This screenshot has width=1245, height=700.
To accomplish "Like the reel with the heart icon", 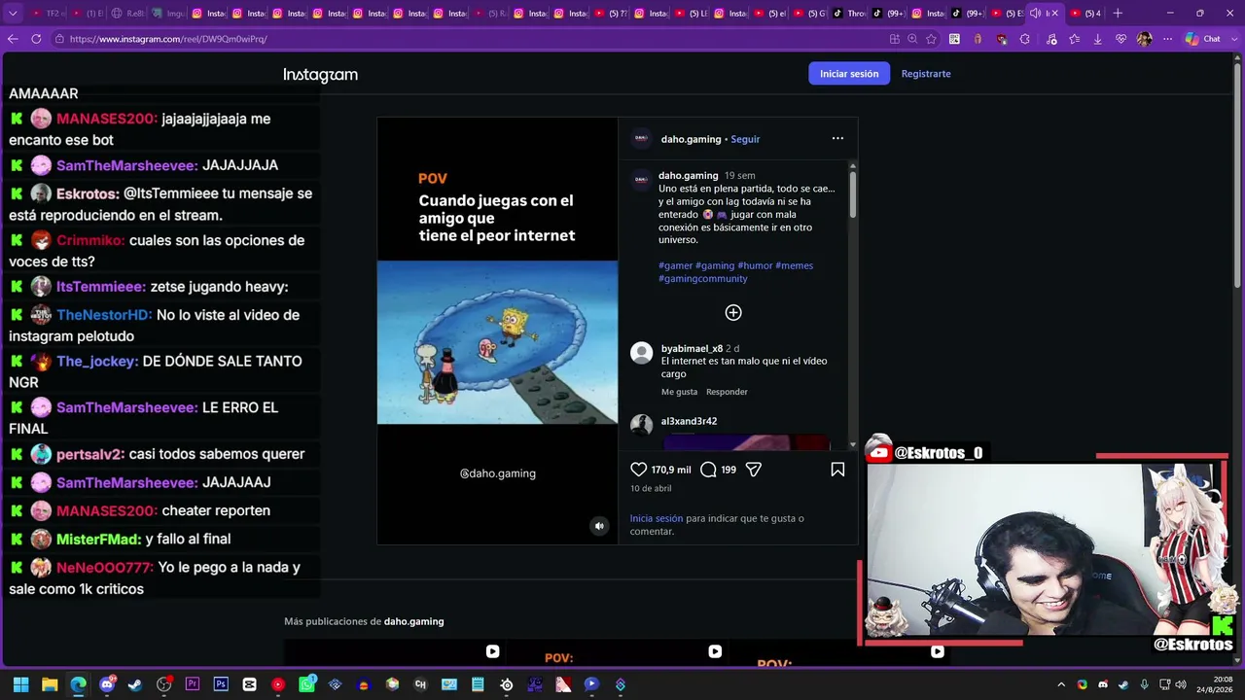I will coord(639,470).
